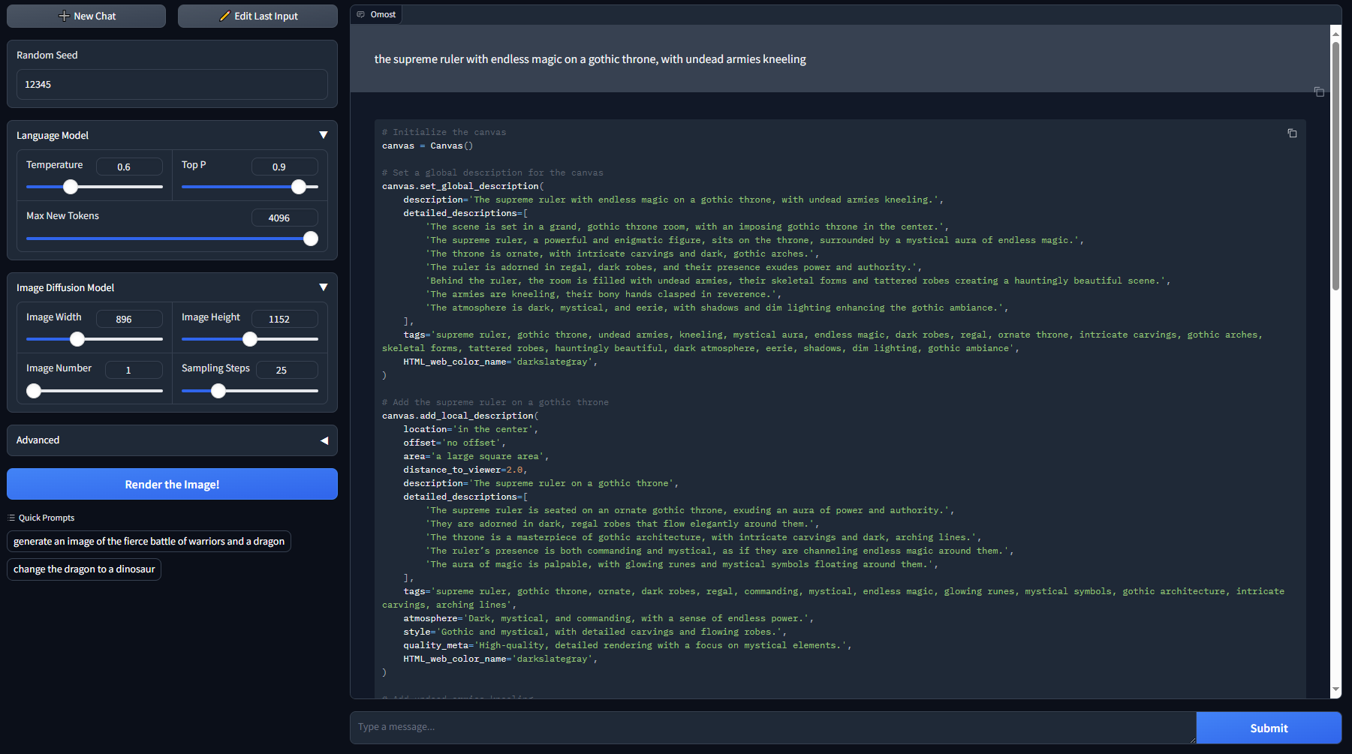Click 'canvas.set_global_description(' code line
Viewport: 1352px width, 754px height.
(463, 186)
